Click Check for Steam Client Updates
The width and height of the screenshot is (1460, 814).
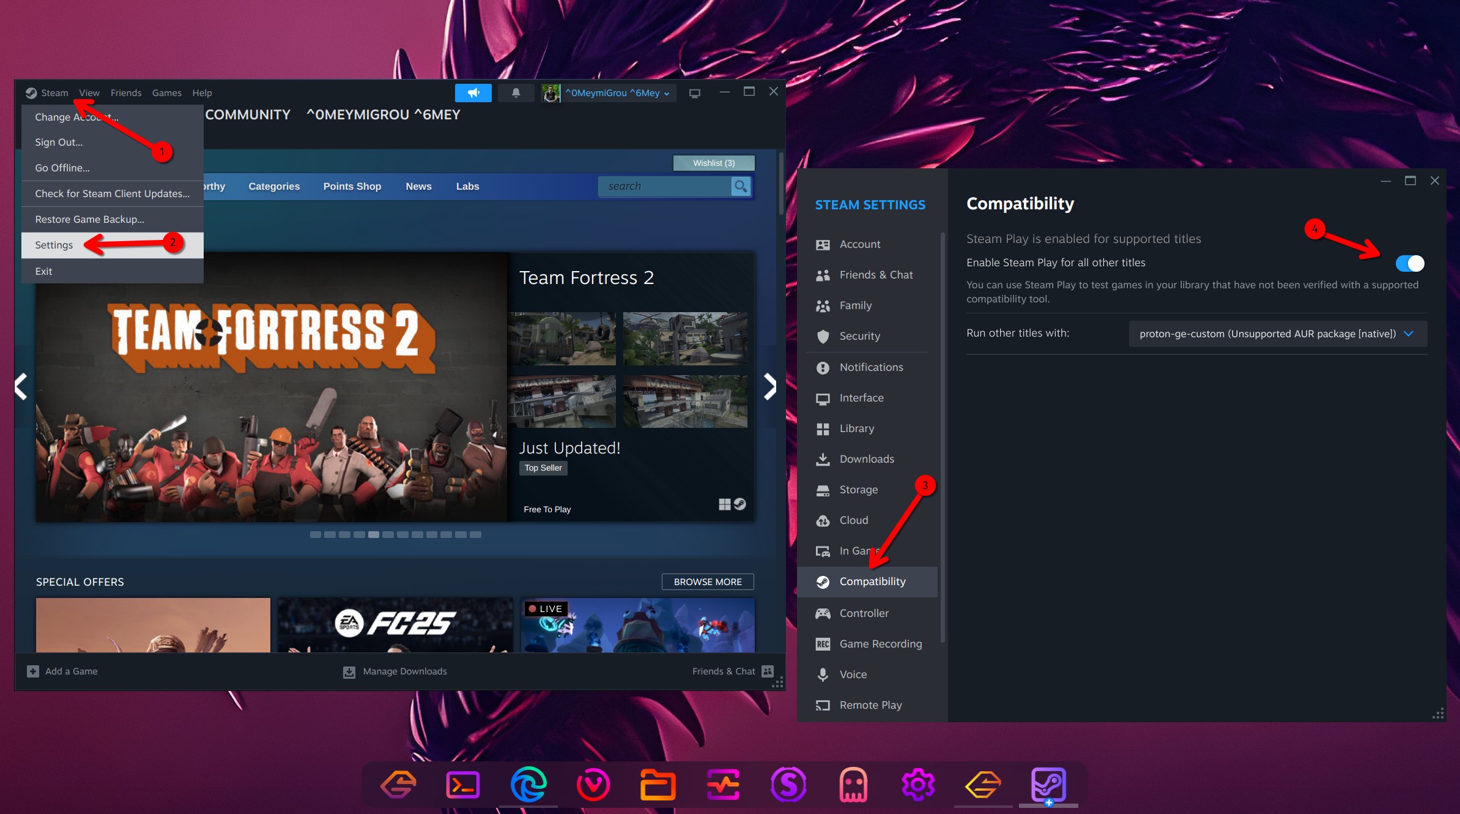point(113,193)
